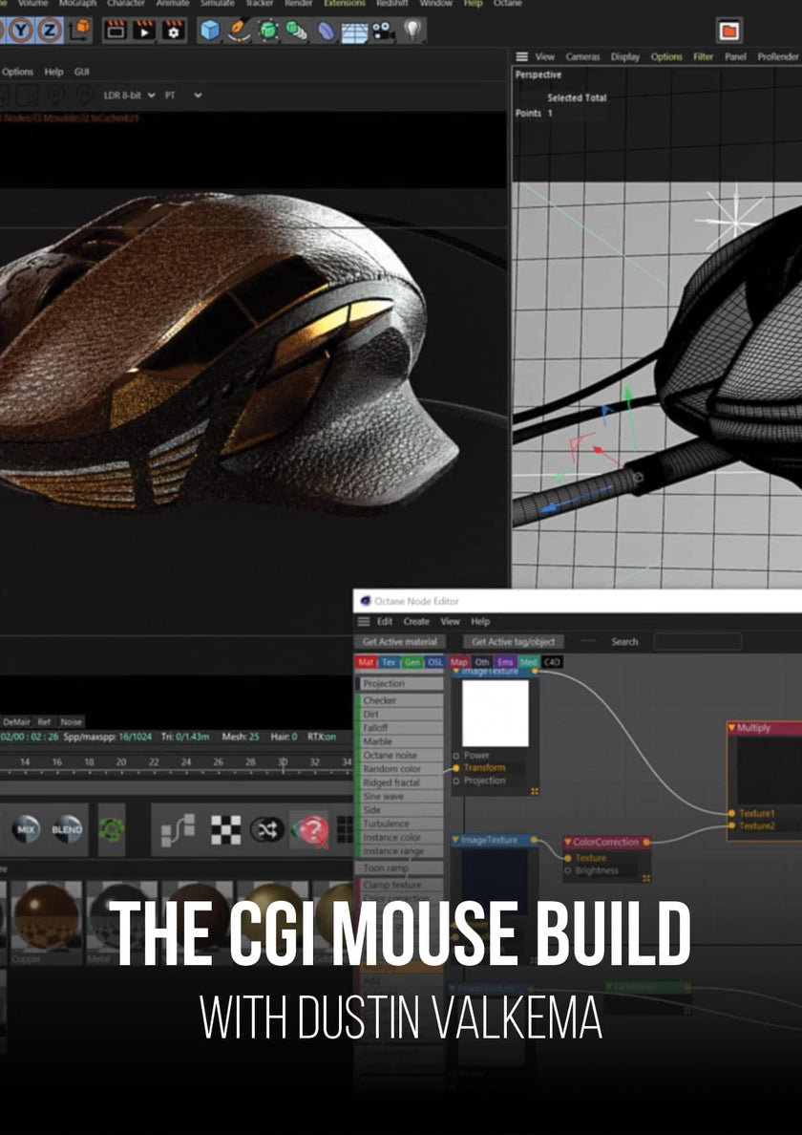Toggle the green Gen node filter
802x1135 pixels.
coord(412,662)
